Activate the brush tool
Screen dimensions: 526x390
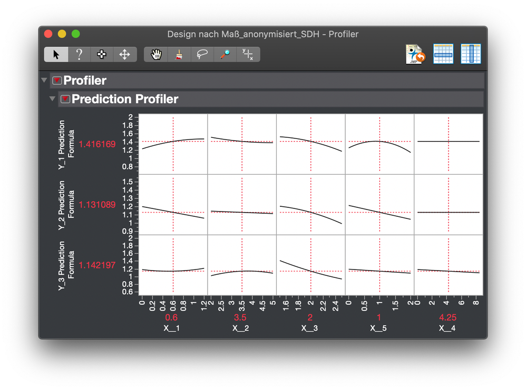[x=179, y=54]
